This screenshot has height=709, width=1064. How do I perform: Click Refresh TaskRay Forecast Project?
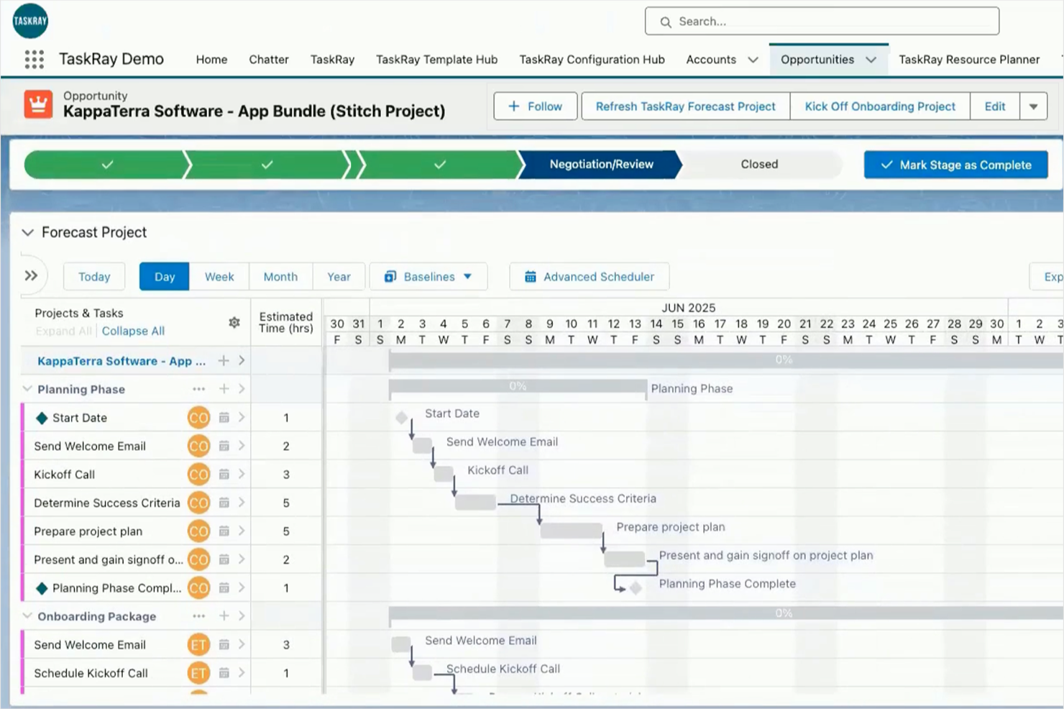pyautogui.click(x=685, y=106)
